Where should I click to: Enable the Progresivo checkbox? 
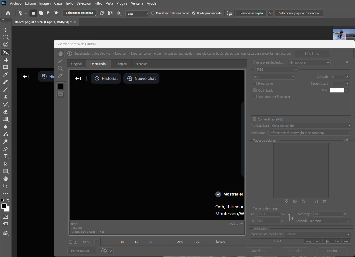pos(255,83)
